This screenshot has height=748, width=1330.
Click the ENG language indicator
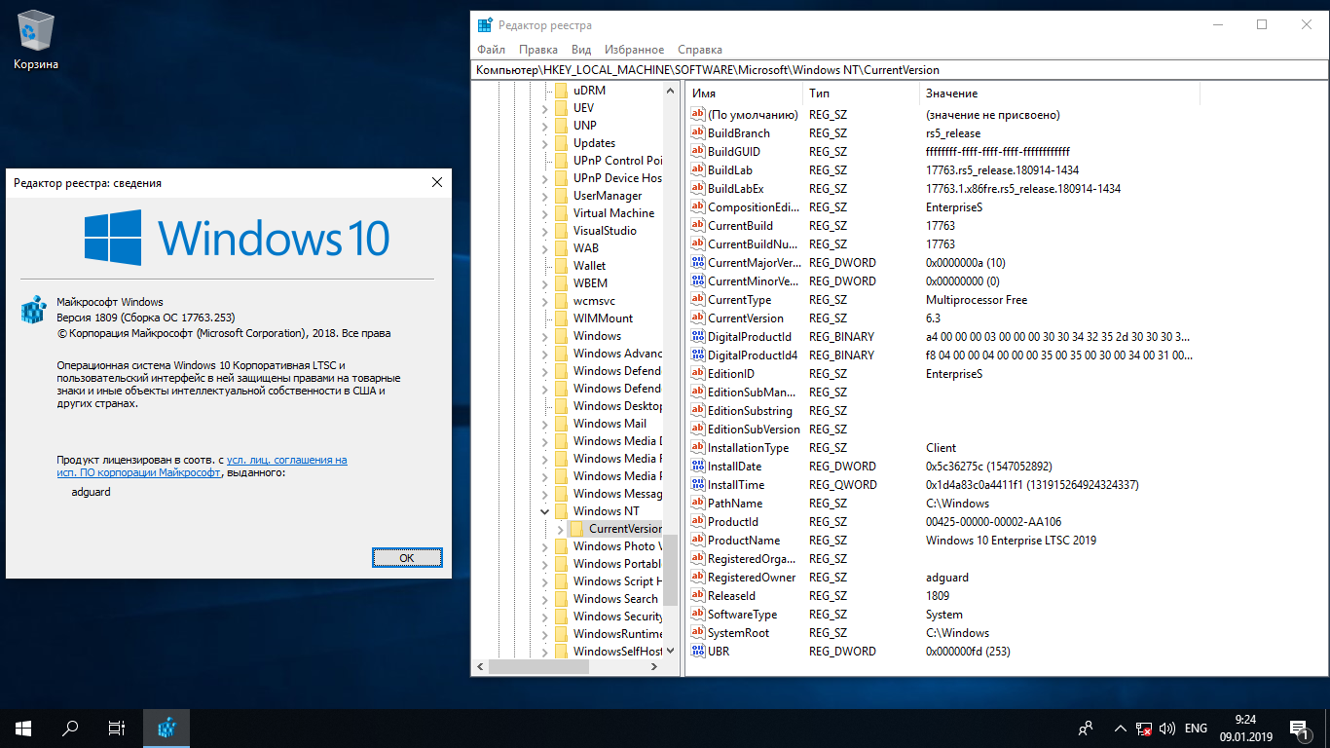click(1196, 729)
